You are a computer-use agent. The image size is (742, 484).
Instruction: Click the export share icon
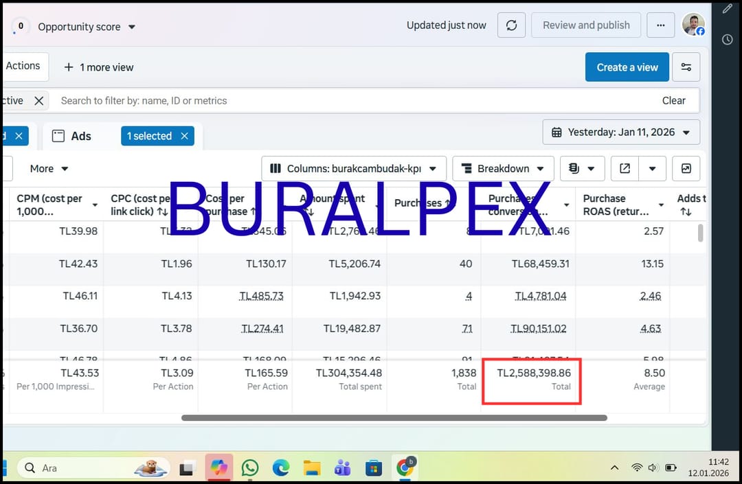click(x=625, y=169)
